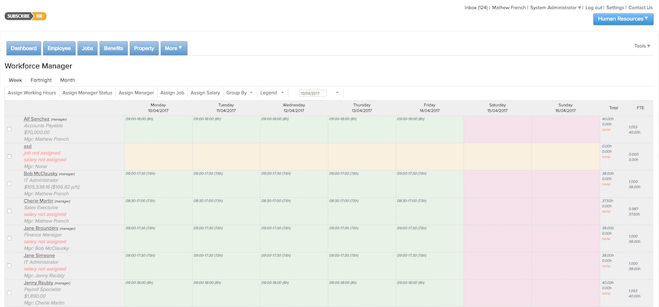This screenshot has height=307, width=659.
Task: Click Assign Working Hours
Action: click(x=32, y=93)
